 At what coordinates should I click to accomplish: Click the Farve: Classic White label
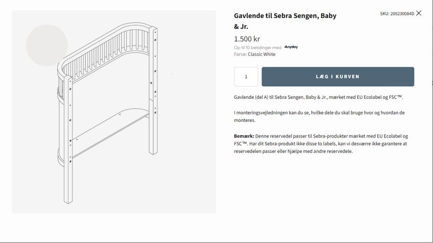(x=254, y=55)
